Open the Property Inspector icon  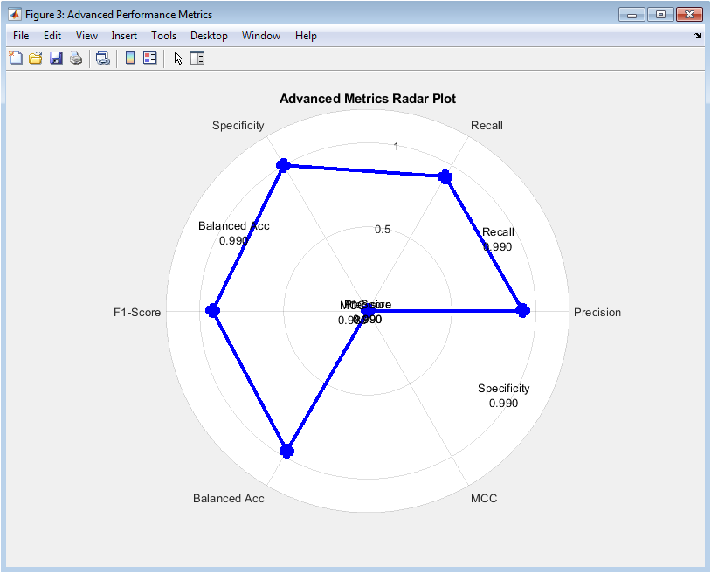(197, 59)
